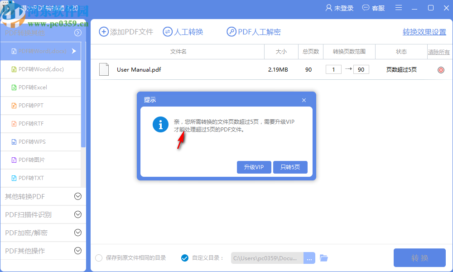
Task: Select 保存到原文件相同的目录 option
Action: pos(98,257)
